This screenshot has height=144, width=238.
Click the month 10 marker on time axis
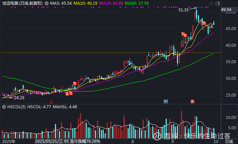point(216,142)
